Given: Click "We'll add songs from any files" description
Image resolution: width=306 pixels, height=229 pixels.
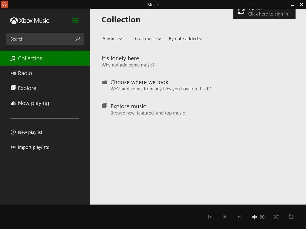Looking at the screenshot, I should coord(162,89).
